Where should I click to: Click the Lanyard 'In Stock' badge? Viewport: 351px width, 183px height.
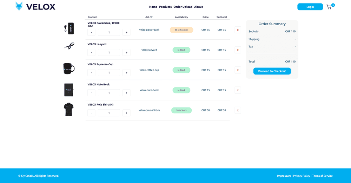coord(181,50)
